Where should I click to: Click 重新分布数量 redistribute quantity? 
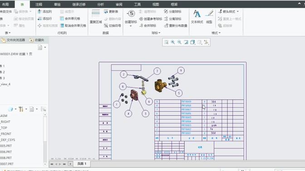coord(176,26)
